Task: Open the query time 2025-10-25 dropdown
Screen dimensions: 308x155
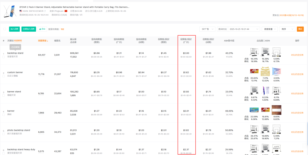Action: click(244, 29)
